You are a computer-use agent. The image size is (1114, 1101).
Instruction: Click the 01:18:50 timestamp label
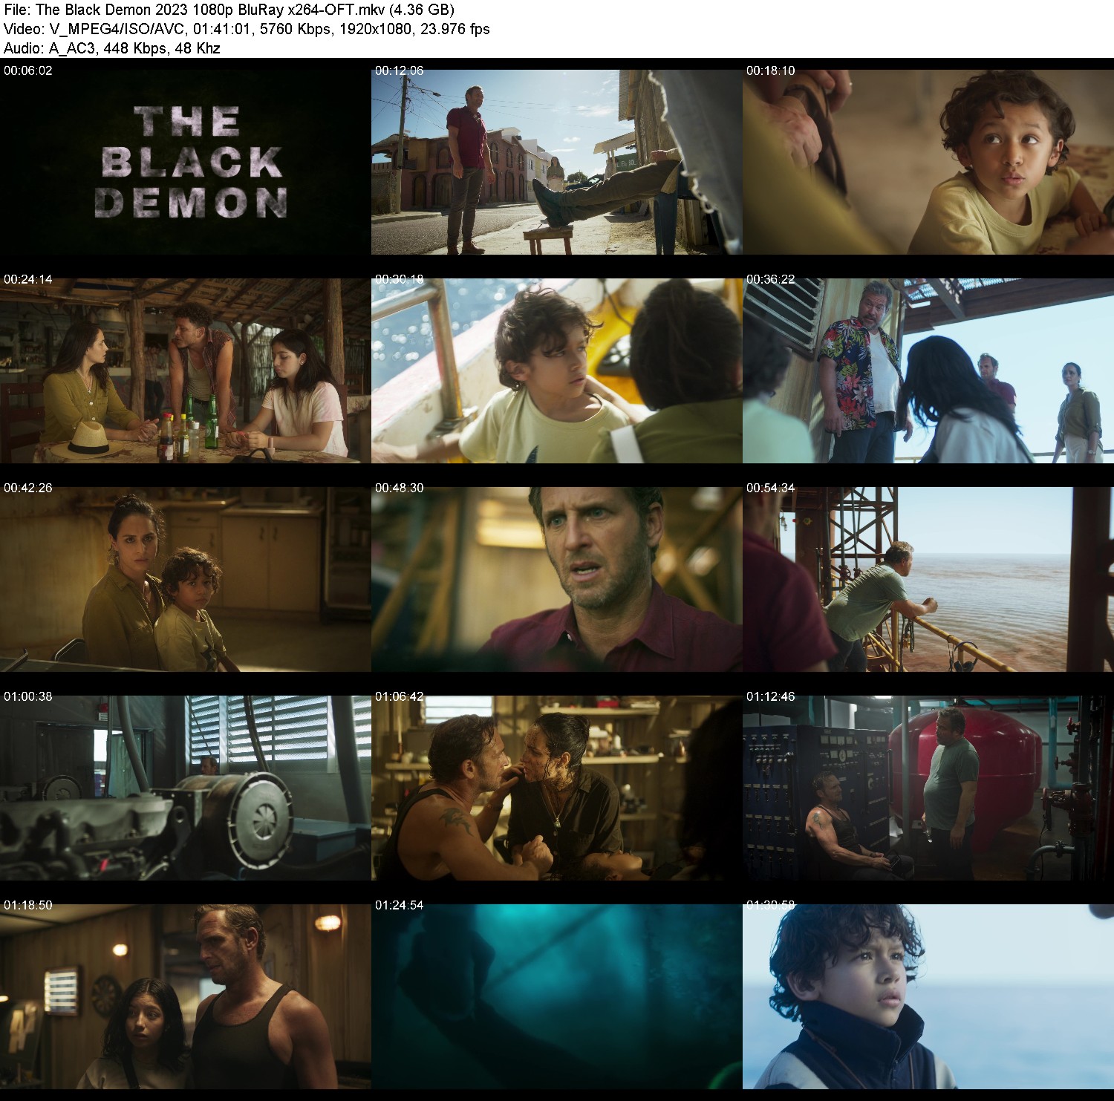click(28, 905)
